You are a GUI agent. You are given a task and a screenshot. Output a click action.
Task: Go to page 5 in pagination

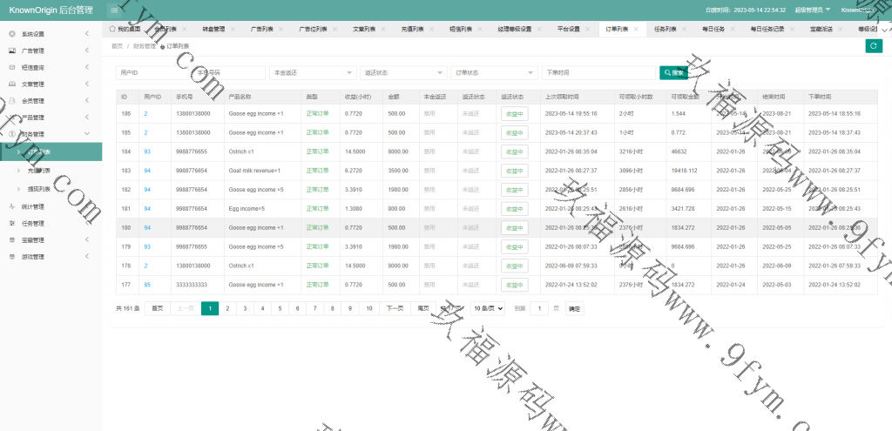[x=280, y=308]
